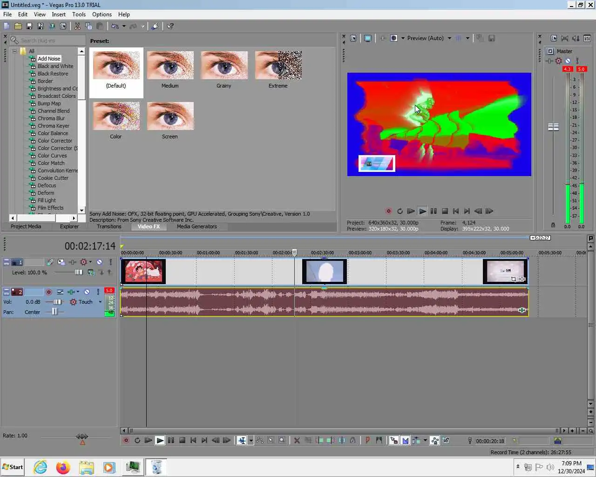Click the Track 1 FX icon

(x=72, y=262)
